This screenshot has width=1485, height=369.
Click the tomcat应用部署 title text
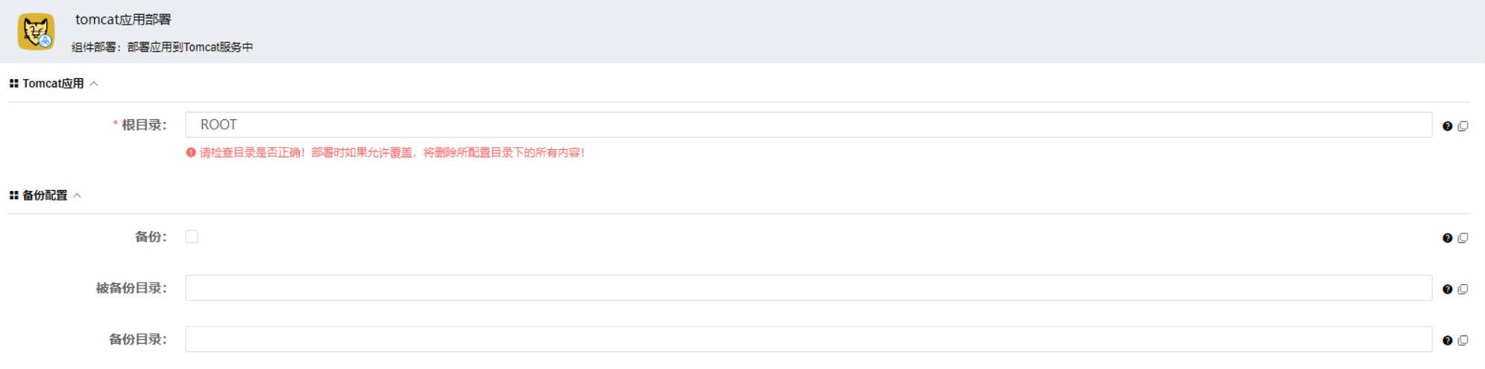pos(123,19)
